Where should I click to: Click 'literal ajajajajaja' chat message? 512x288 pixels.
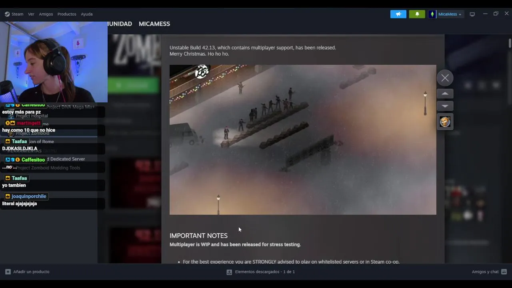[x=20, y=204]
